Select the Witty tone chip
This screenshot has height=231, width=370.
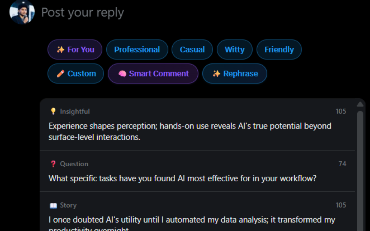point(235,50)
